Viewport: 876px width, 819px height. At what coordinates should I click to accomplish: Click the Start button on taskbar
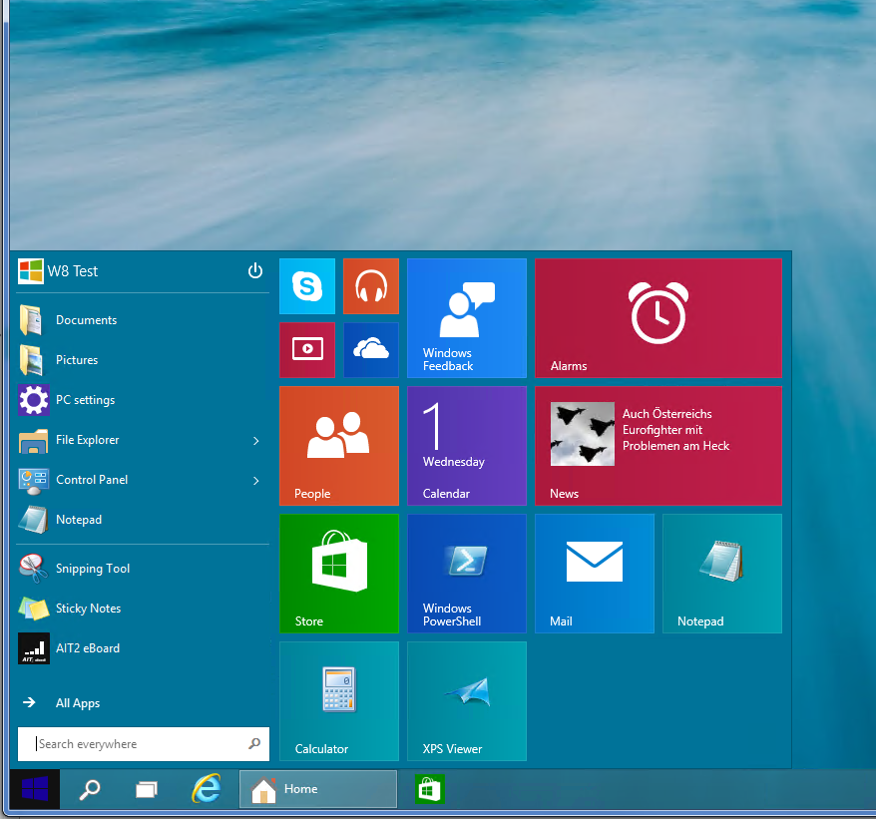35,789
